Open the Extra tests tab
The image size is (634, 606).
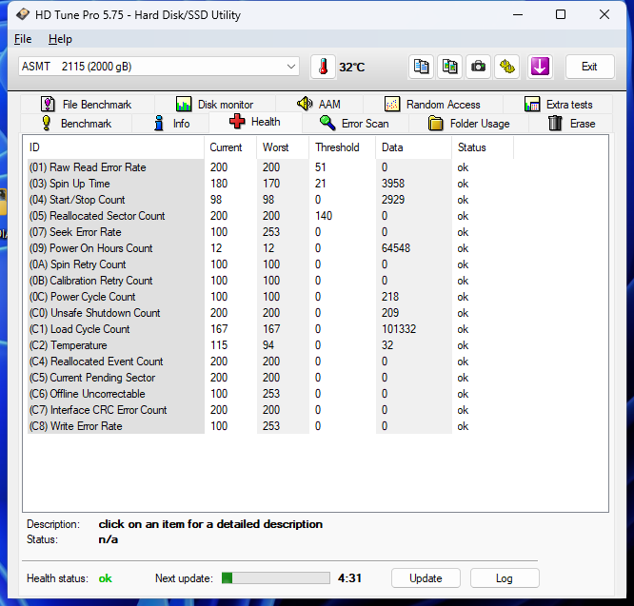coord(558,105)
